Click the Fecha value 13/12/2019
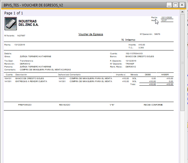188x163 pixels. click(x=20, y=45)
